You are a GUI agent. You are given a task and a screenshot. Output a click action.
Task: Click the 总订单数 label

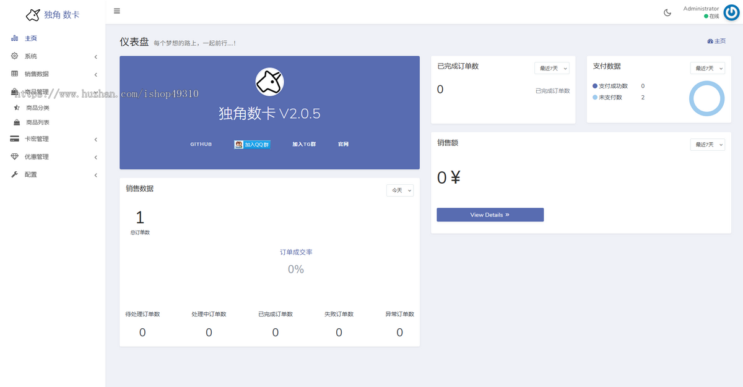pos(140,232)
